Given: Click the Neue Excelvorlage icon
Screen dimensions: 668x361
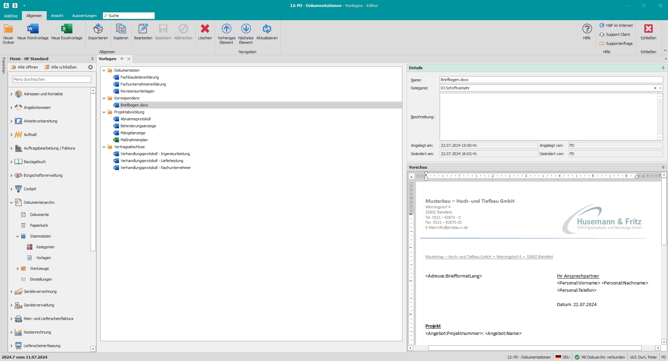Looking at the screenshot, I should point(66,29).
